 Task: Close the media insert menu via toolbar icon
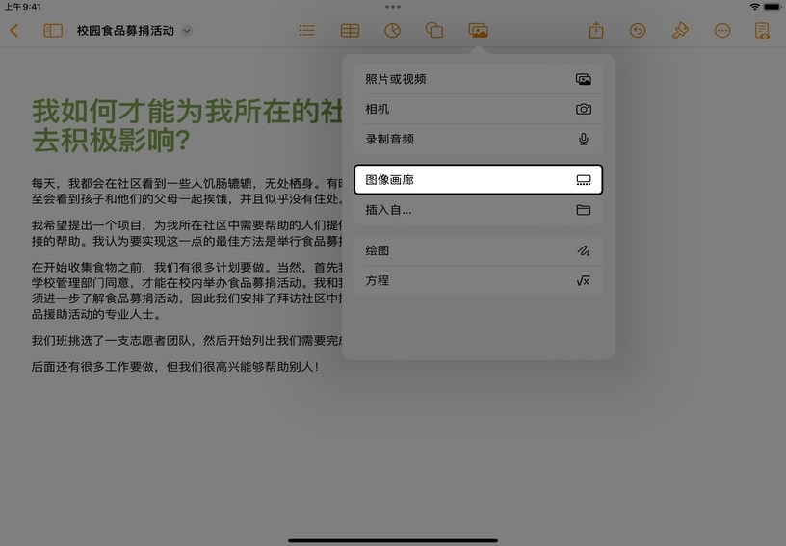[478, 31]
